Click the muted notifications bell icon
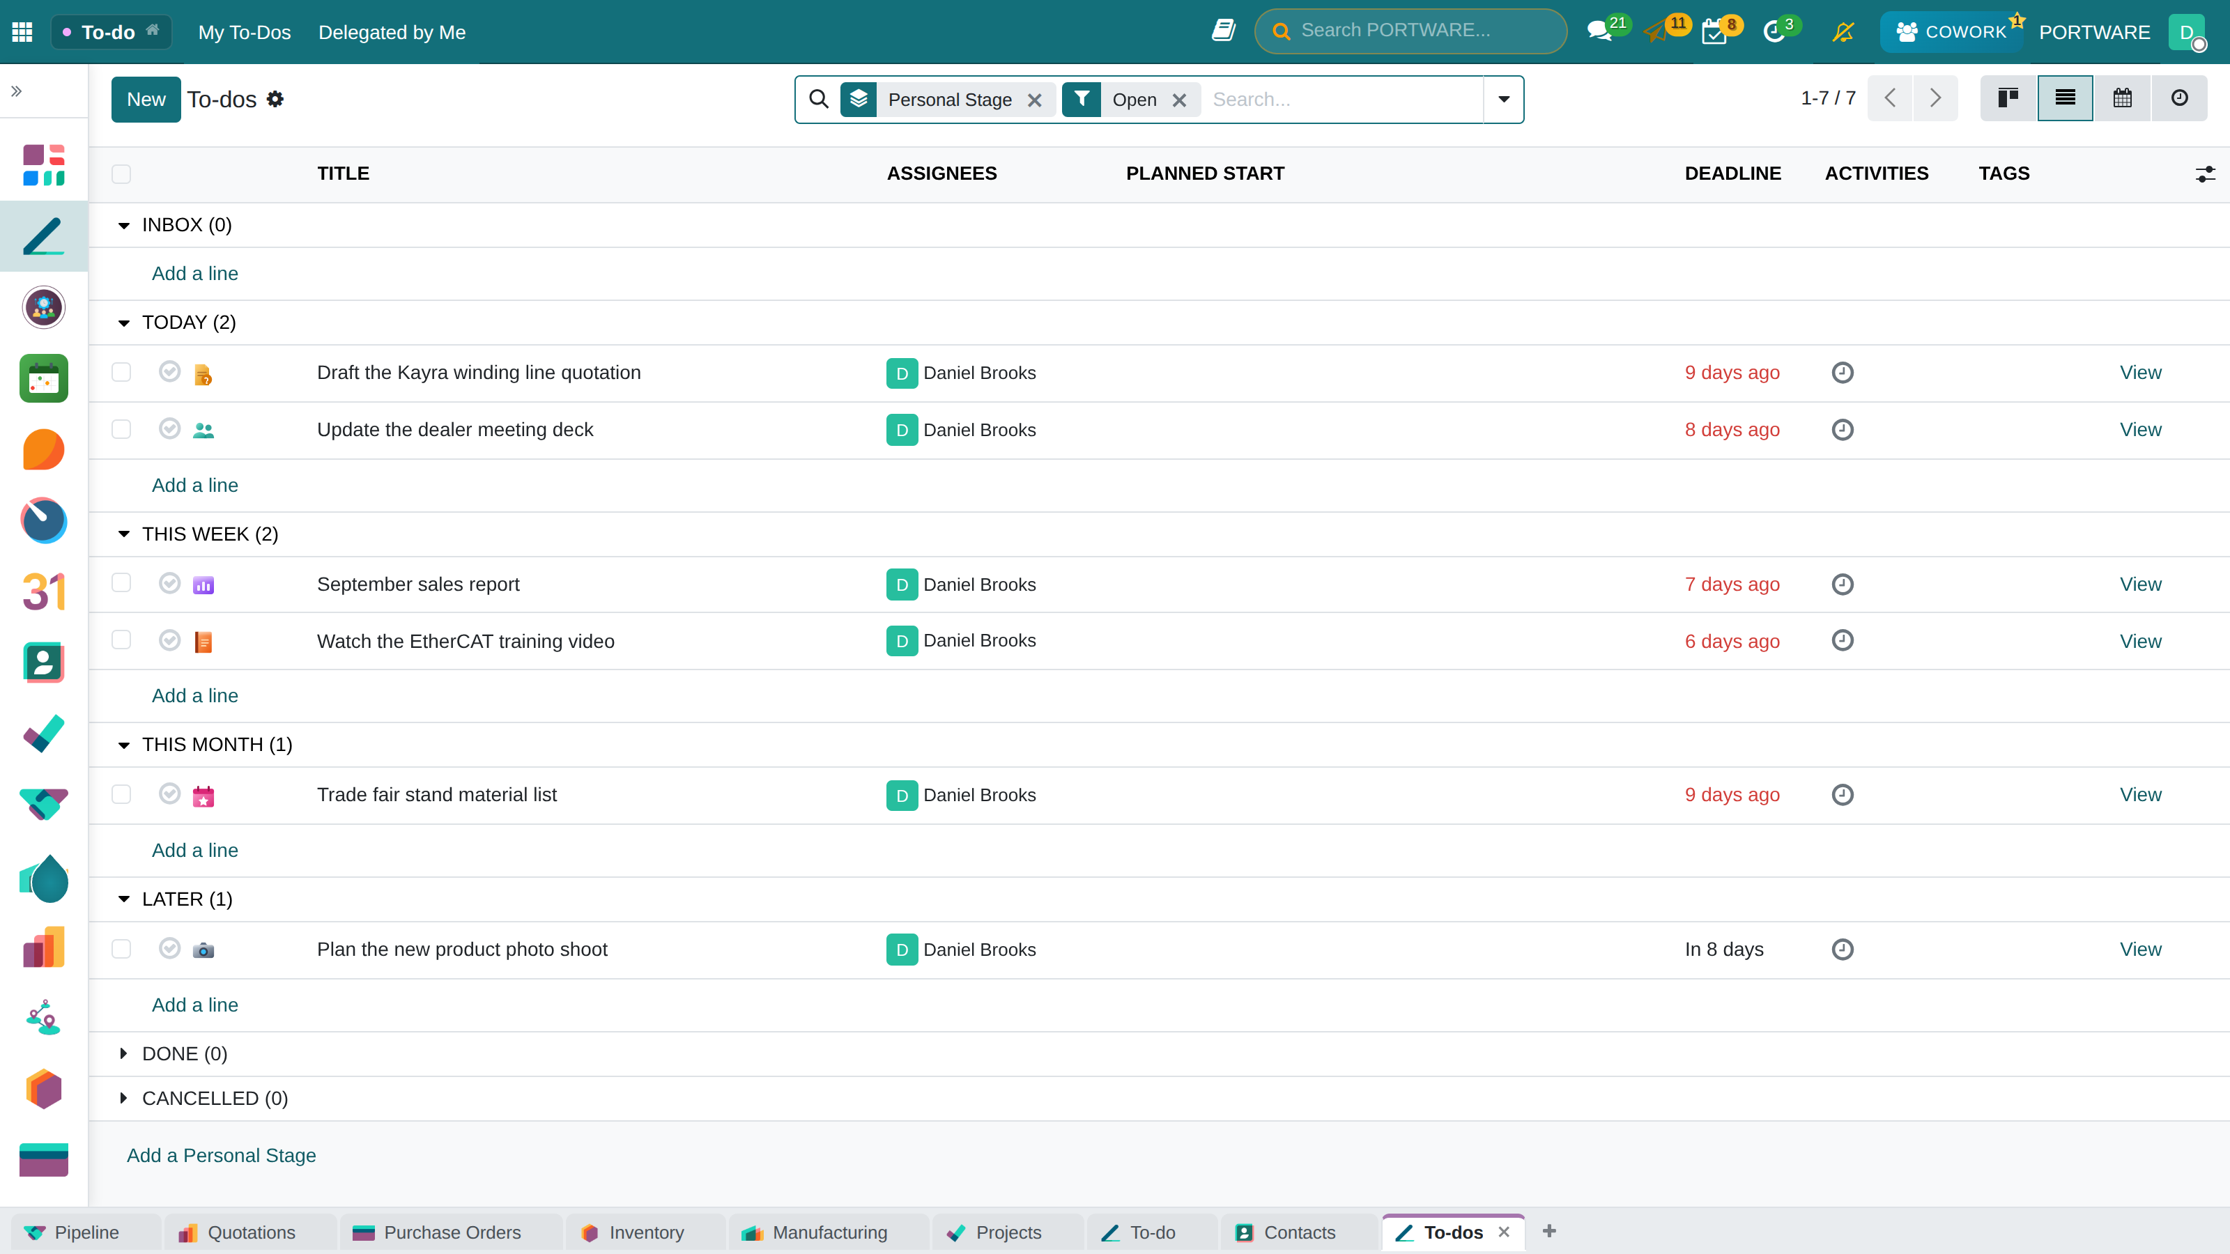This screenshot has width=2230, height=1254. coord(1843,32)
